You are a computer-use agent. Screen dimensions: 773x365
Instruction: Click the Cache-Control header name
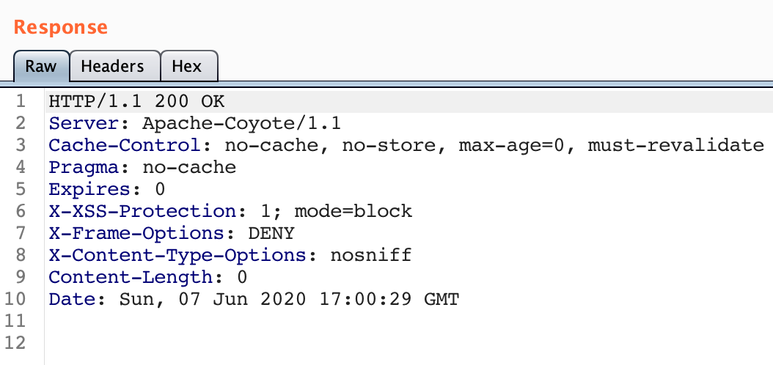[x=125, y=145]
